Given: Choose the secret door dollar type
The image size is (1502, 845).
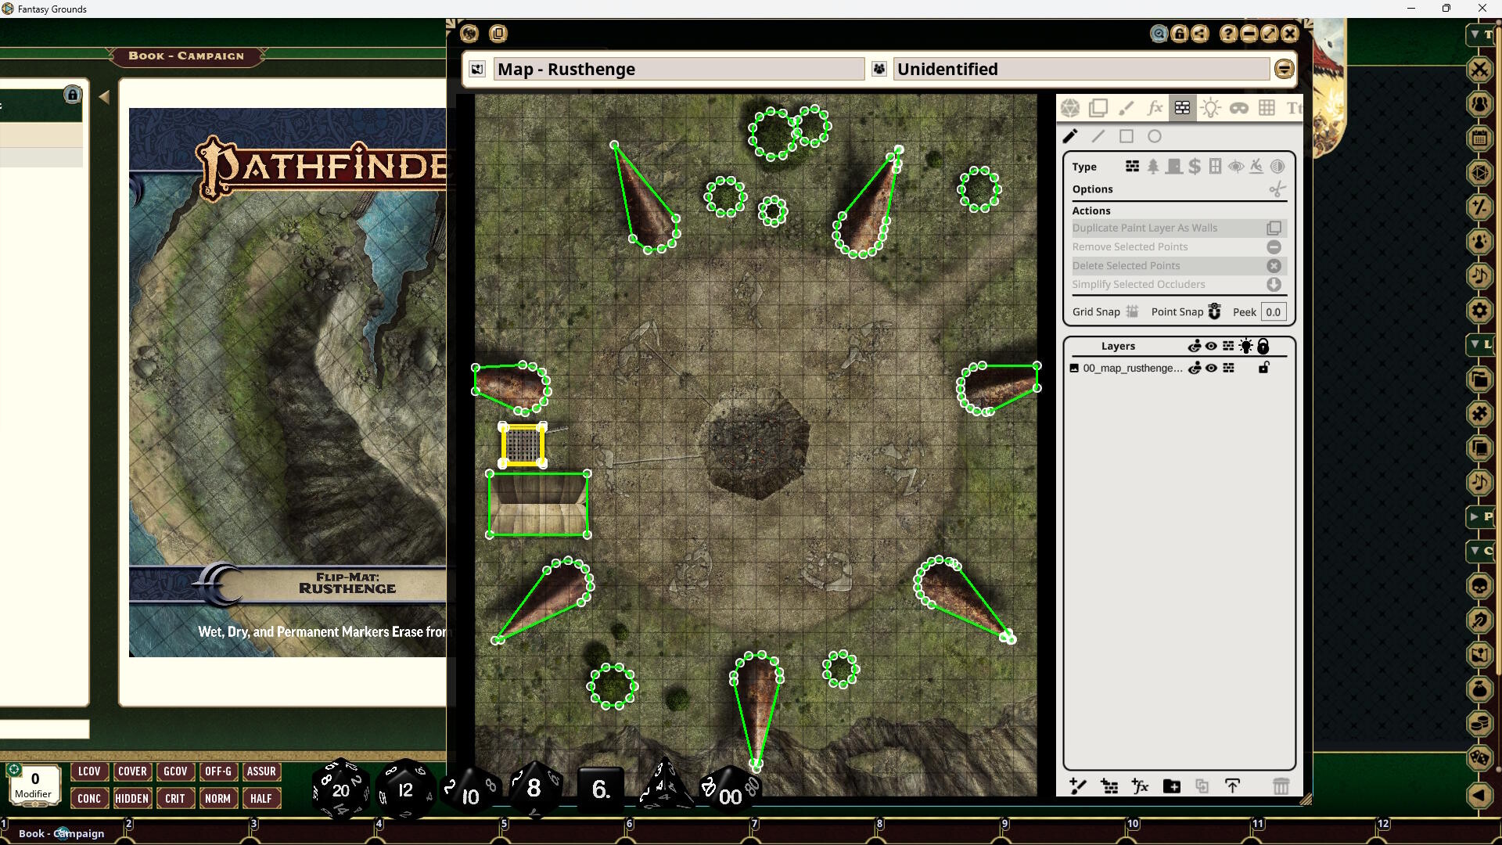Looking at the screenshot, I should tap(1195, 166).
